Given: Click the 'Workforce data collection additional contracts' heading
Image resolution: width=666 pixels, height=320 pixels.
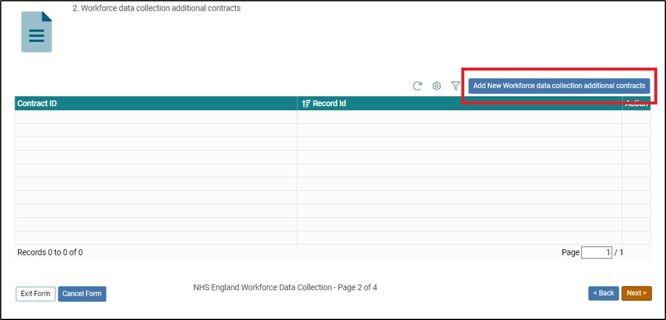Looking at the screenshot, I should coord(157,8).
